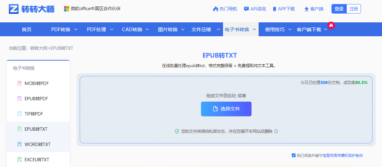The width and height of the screenshot is (382, 167).
Task: Click the 电子书转换 sidebar heading
Action: pos(24,68)
